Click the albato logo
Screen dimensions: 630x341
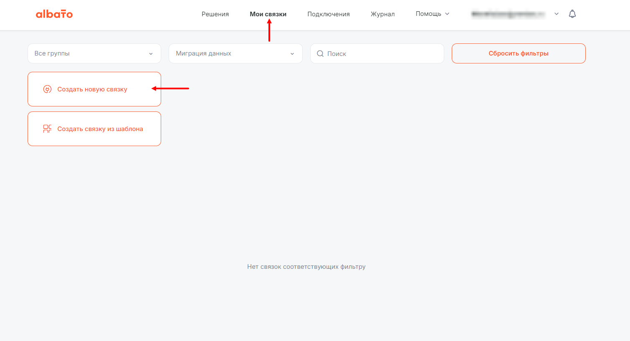54,14
